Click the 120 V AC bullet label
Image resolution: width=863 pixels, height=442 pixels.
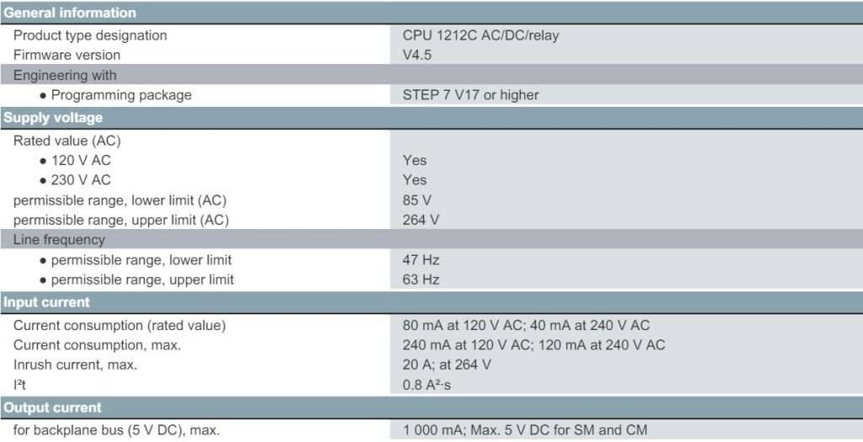coord(81,160)
